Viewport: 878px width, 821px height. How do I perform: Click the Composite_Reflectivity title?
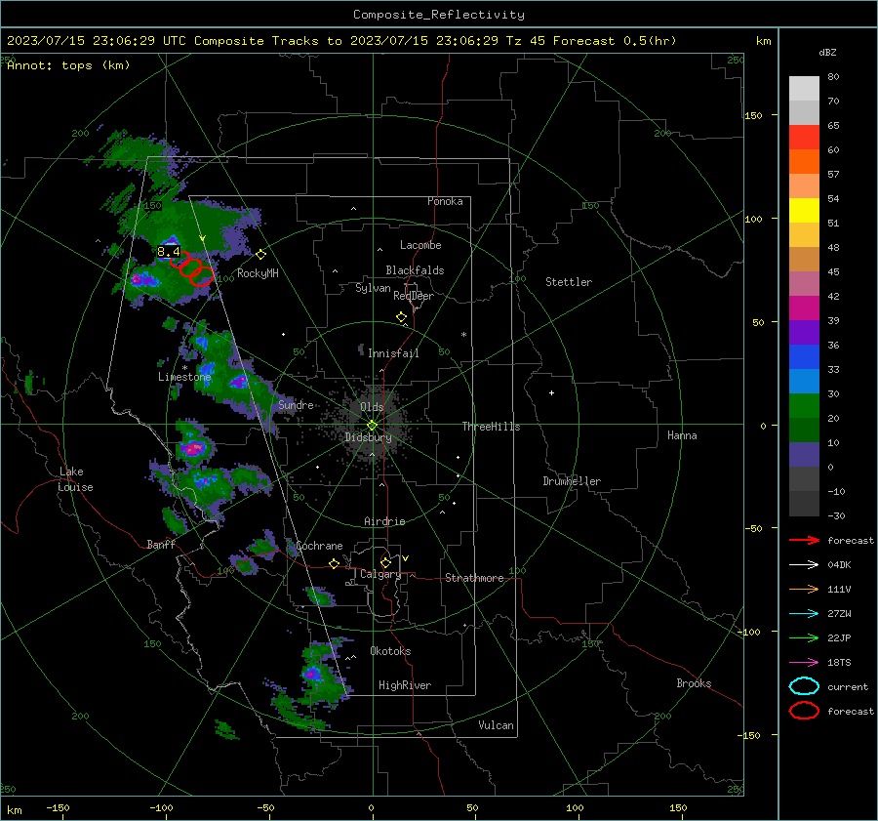(x=438, y=15)
